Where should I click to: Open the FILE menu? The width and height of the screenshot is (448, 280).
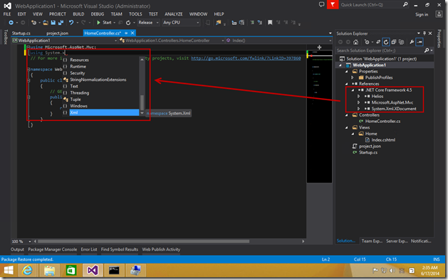pyautogui.click(x=7, y=14)
